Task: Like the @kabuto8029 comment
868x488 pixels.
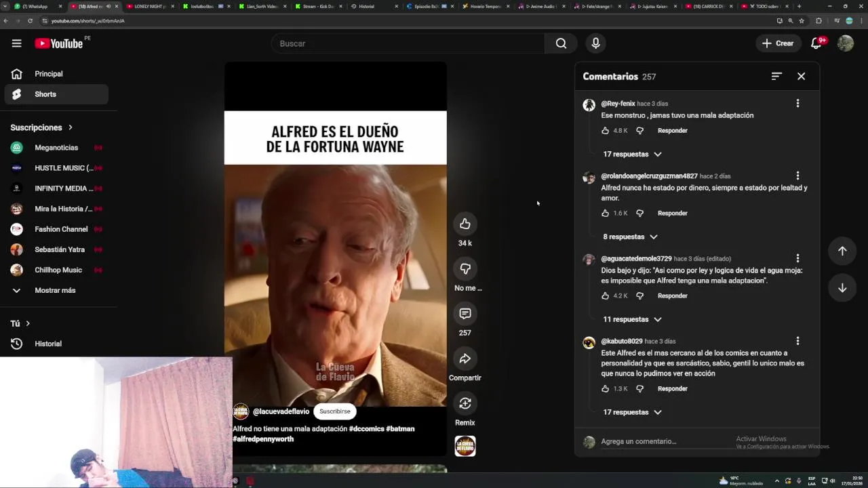Action: pyautogui.click(x=606, y=389)
